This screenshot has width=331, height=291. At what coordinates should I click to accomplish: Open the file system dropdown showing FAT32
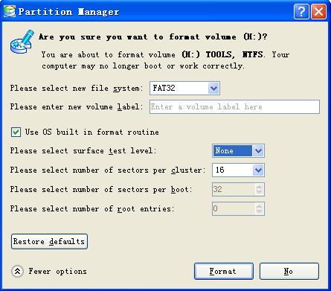coord(184,88)
